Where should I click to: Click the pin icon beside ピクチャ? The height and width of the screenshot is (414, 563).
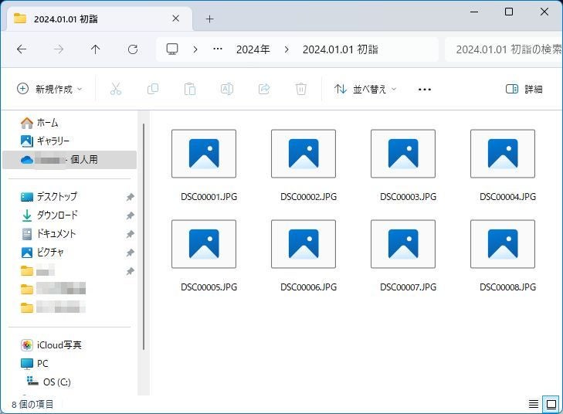click(130, 253)
